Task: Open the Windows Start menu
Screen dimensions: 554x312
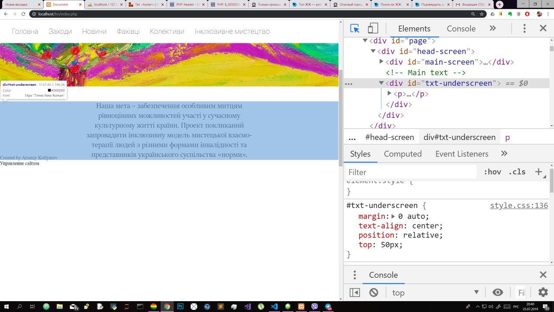Action: click(x=6, y=306)
